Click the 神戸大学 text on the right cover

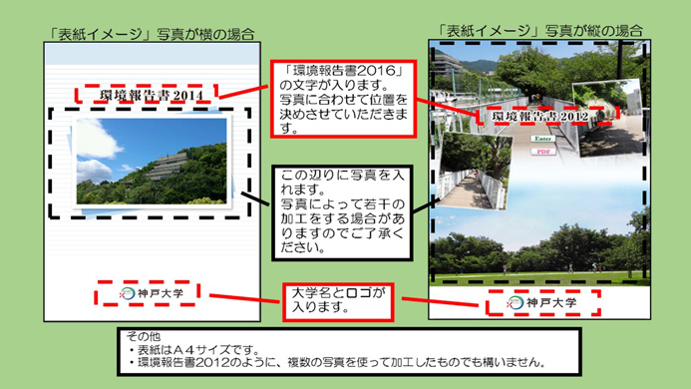tap(551, 302)
